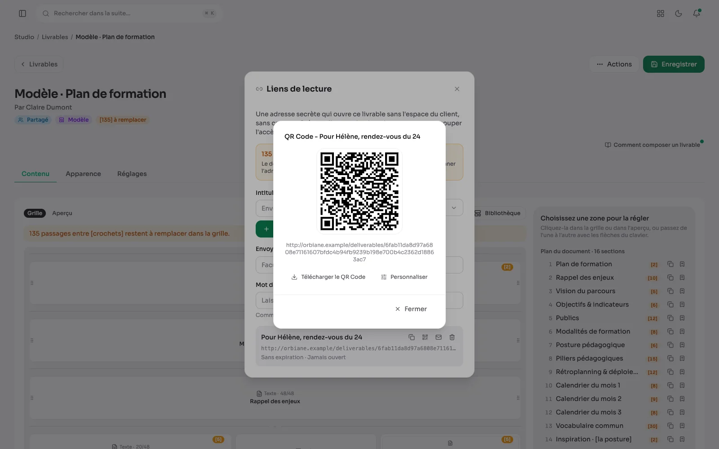Switch to the Apparence tab
The width and height of the screenshot is (719, 449).
(83, 174)
